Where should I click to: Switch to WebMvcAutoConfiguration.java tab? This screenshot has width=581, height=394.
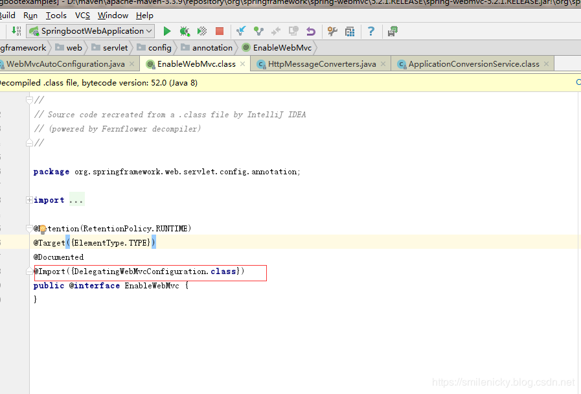click(x=65, y=64)
